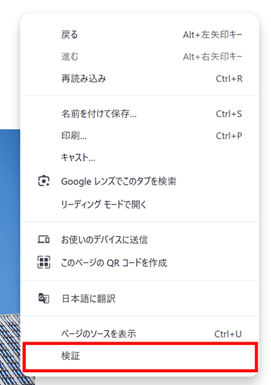Viewport: 271px width, 385px height.
Task: Click the Google Lens camera icon
Action: pos(44,181)
